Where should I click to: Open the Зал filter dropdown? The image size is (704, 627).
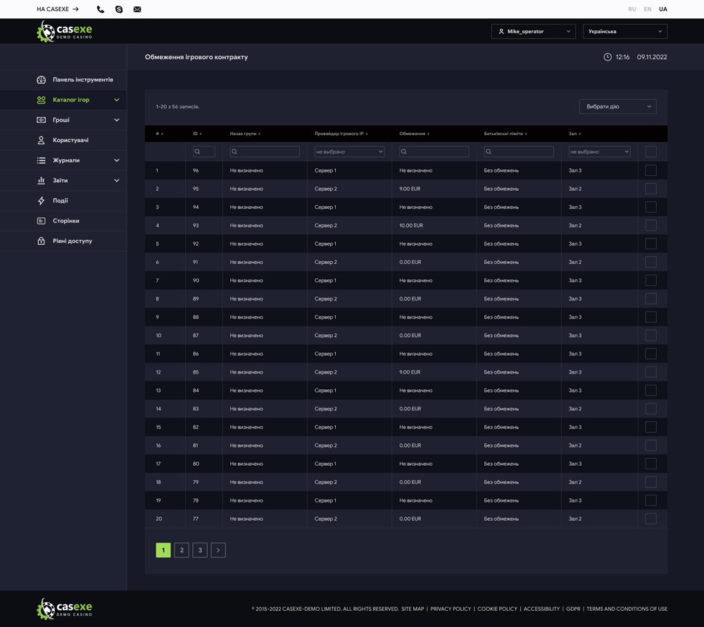[x=599, y=152]
